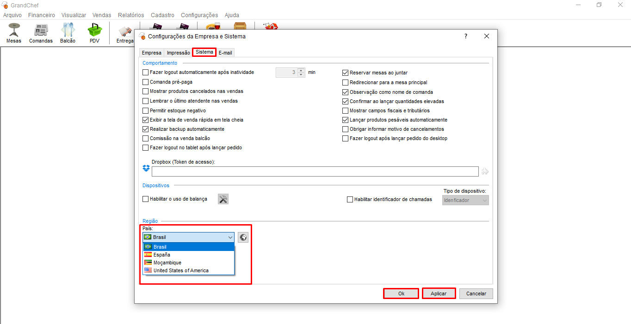
Task: Click Cancelar to dismiss dialog
Action: coord(476,293)
